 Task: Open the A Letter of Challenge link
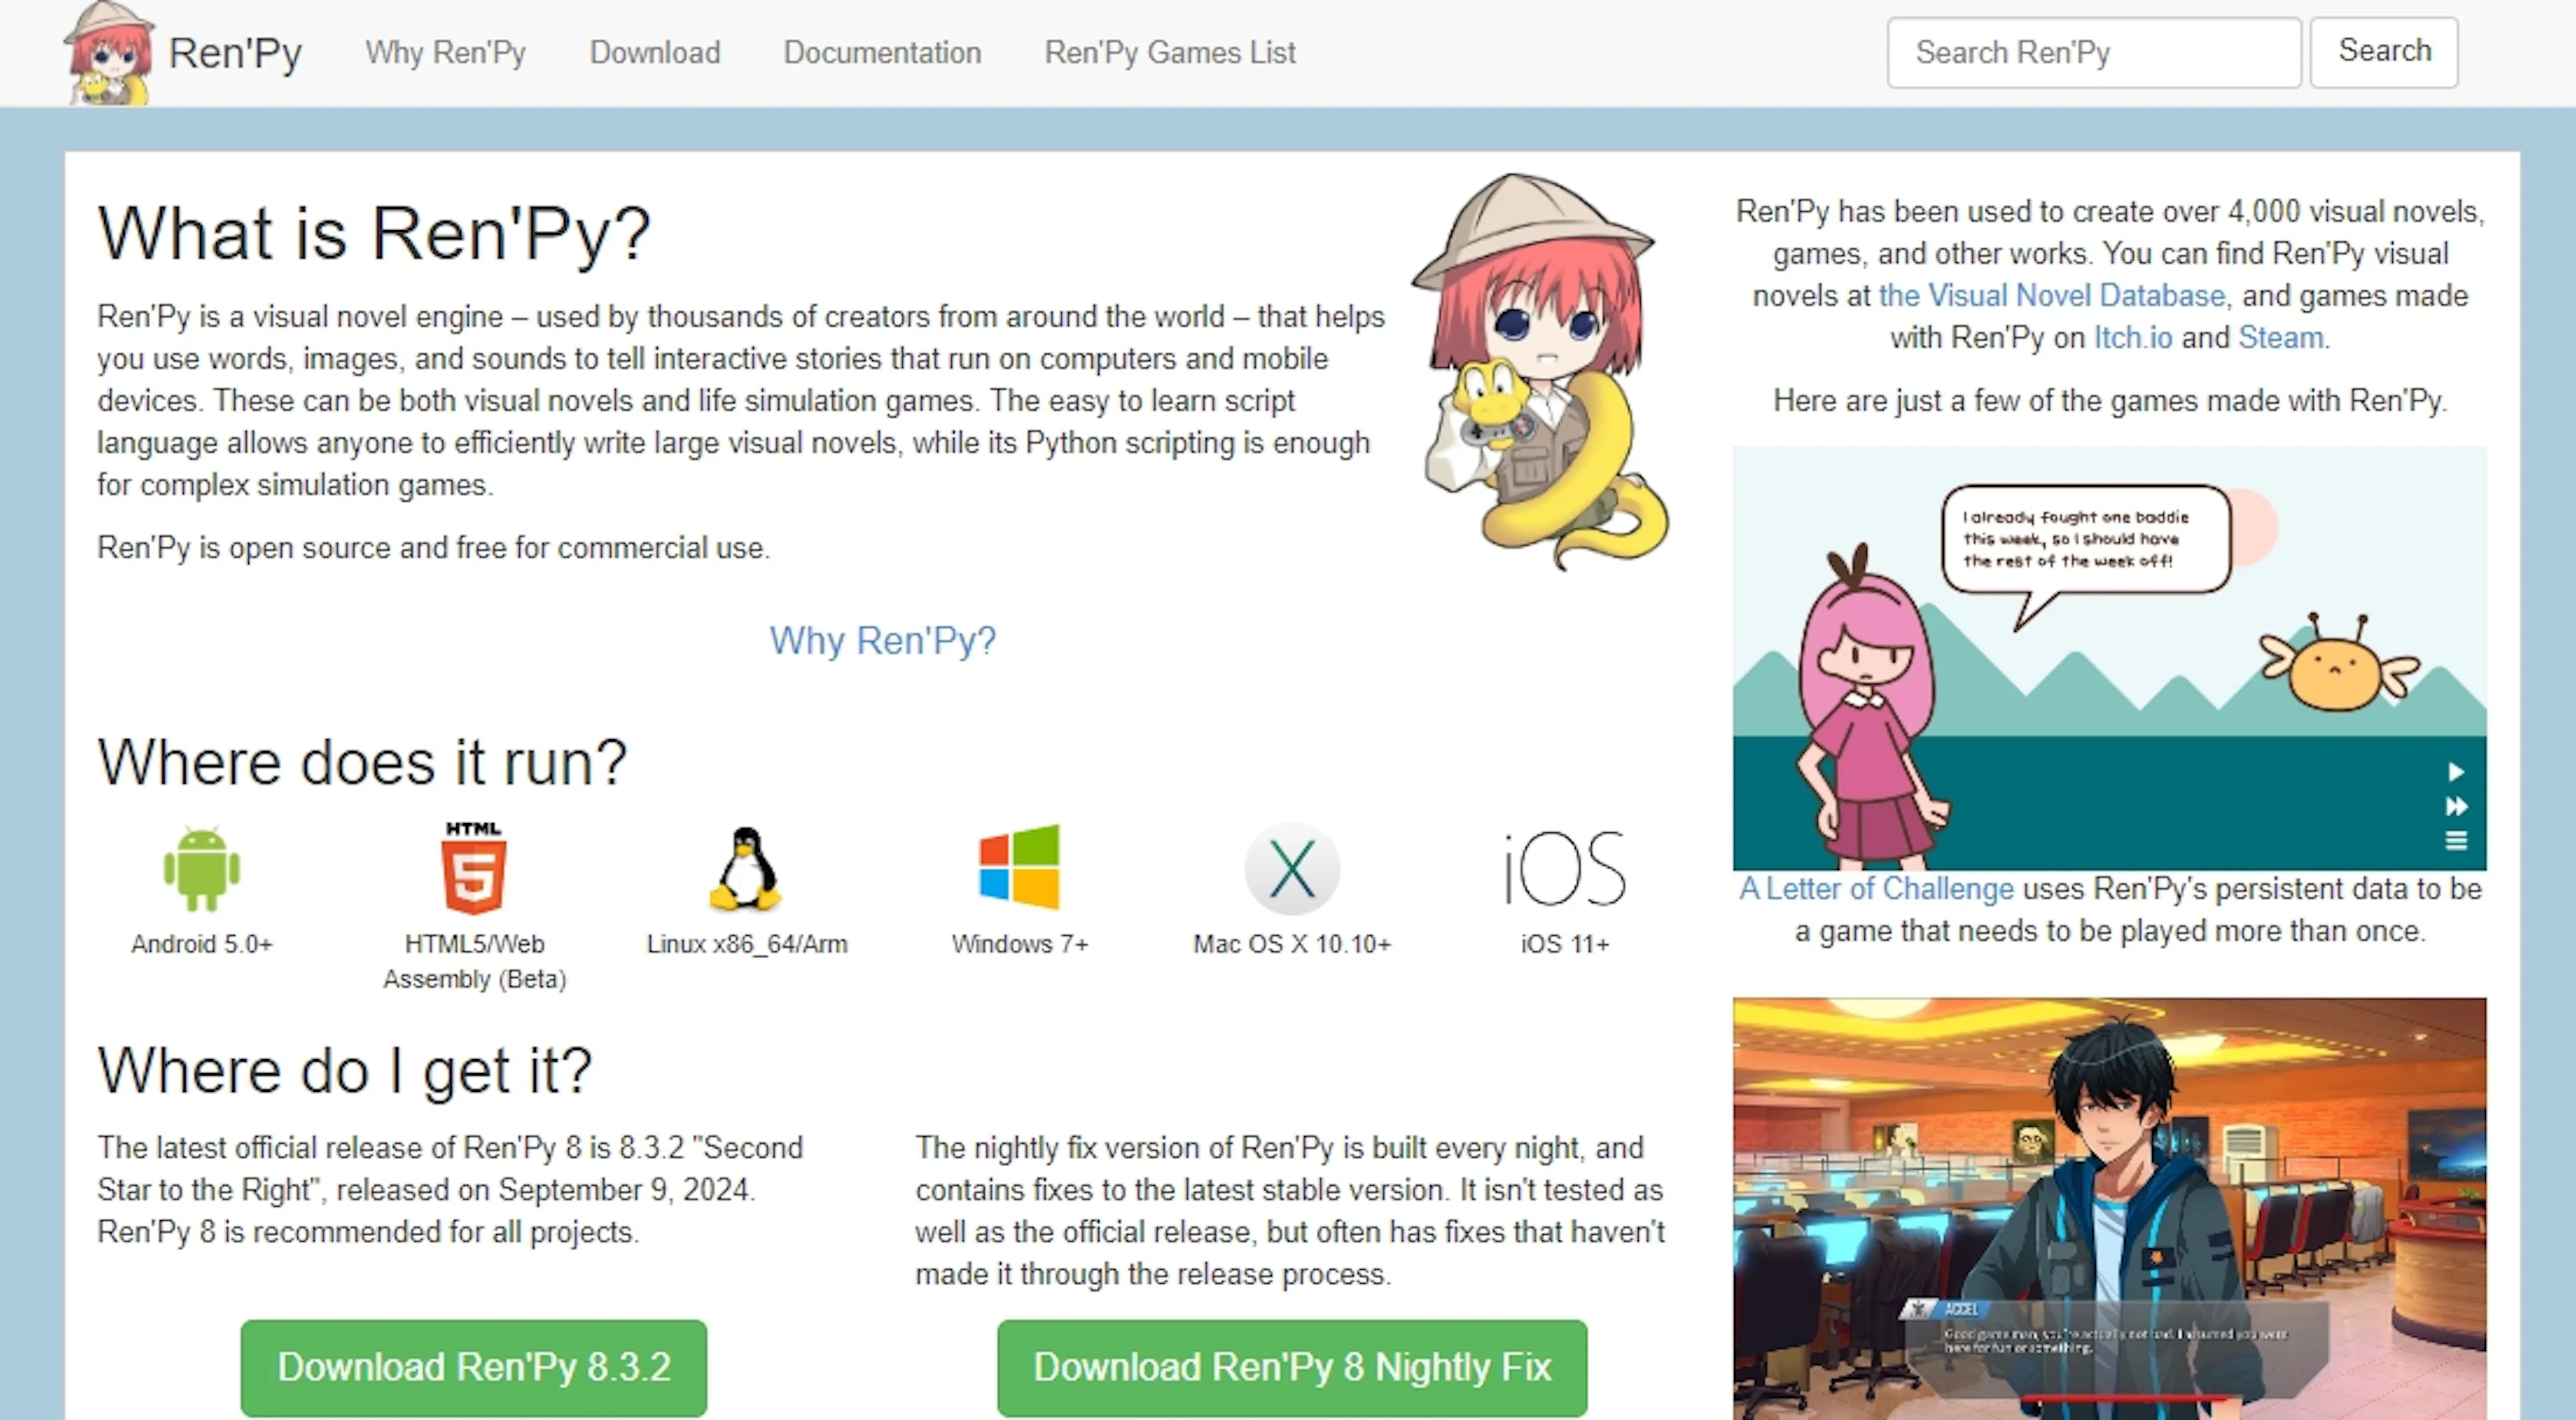[1876, 889]
